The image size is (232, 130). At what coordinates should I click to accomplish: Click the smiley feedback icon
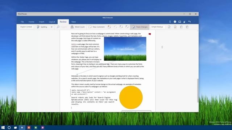[175, 22]
